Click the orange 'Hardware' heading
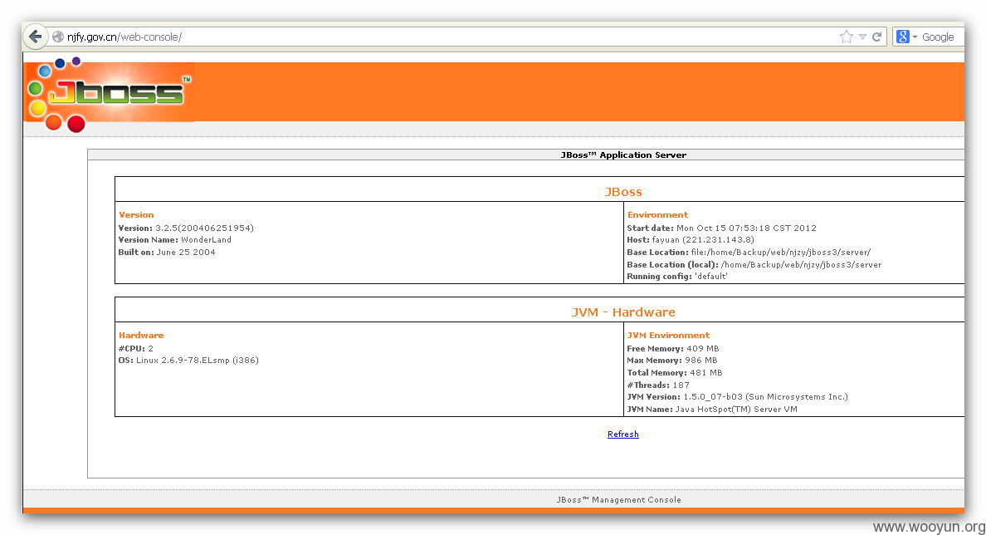Screen dimensions: 986x535 pyautogui.click(x=141, y=336)
